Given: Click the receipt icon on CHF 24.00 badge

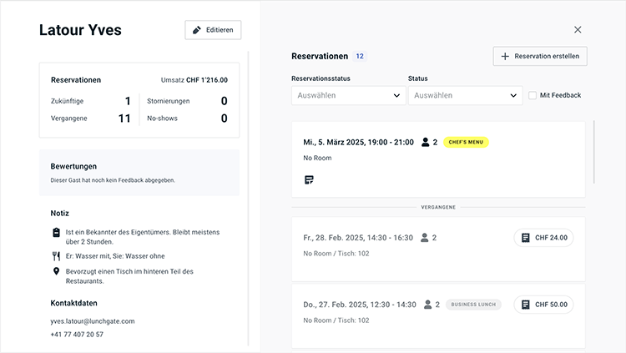Looking at the screenshot, I should tap(525, 238).
